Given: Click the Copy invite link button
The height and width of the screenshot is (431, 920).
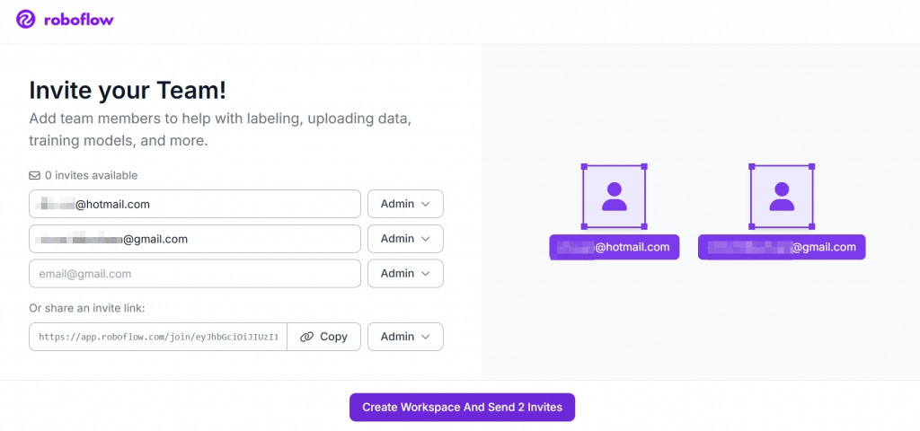Looking at the screenshot, I should click(323, 337).
